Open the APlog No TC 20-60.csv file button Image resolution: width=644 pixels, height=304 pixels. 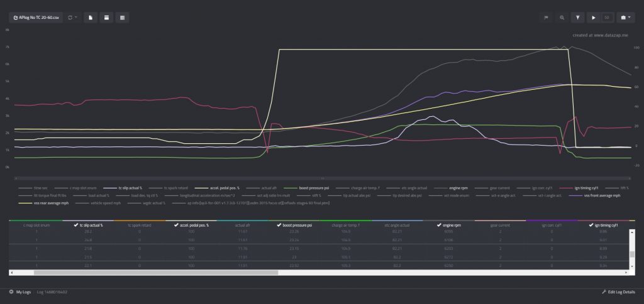(36, 18)
